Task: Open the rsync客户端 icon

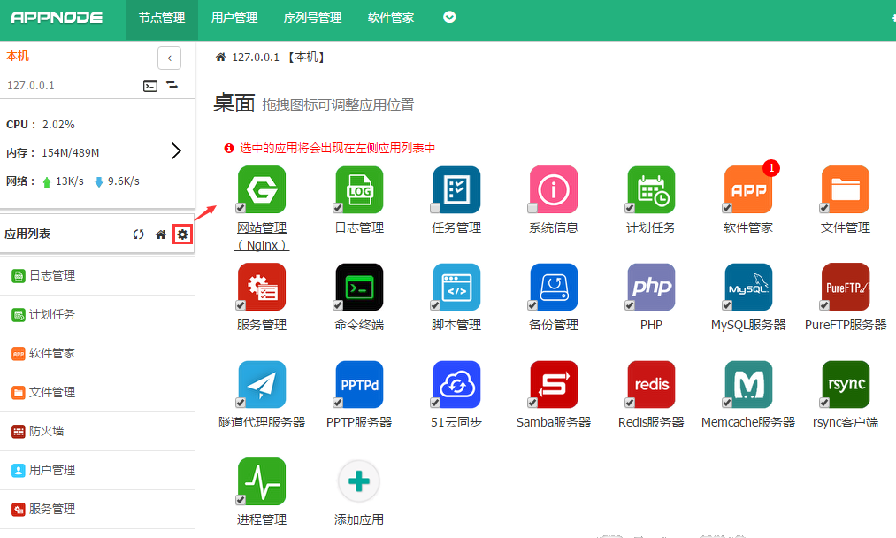Action: [846, 384]
